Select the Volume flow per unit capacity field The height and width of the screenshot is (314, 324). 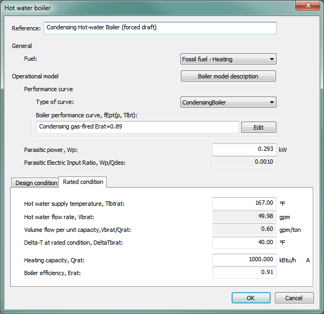coord(244,229)
